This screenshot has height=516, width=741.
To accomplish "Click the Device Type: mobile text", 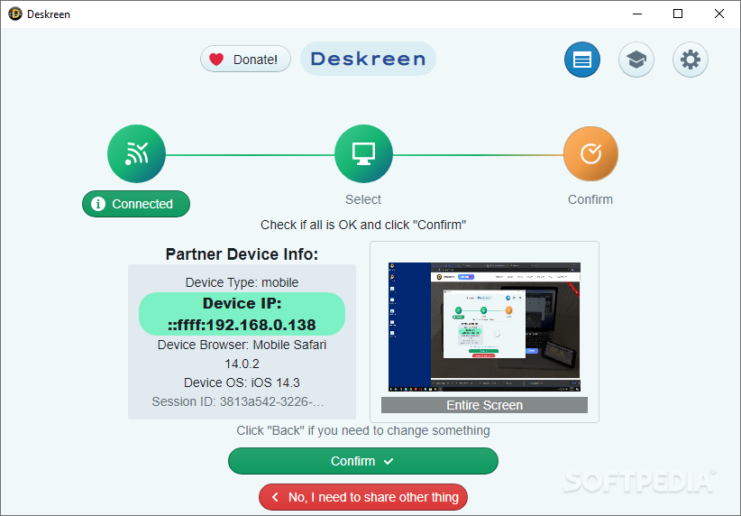I will point(242,282).
